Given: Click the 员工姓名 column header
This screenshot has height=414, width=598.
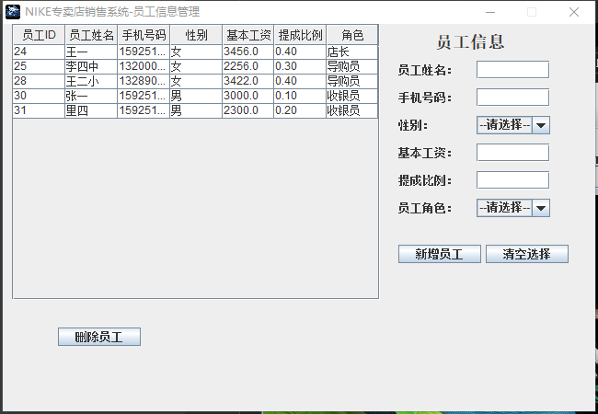Looking at the screenshot, I should [91, 35].
